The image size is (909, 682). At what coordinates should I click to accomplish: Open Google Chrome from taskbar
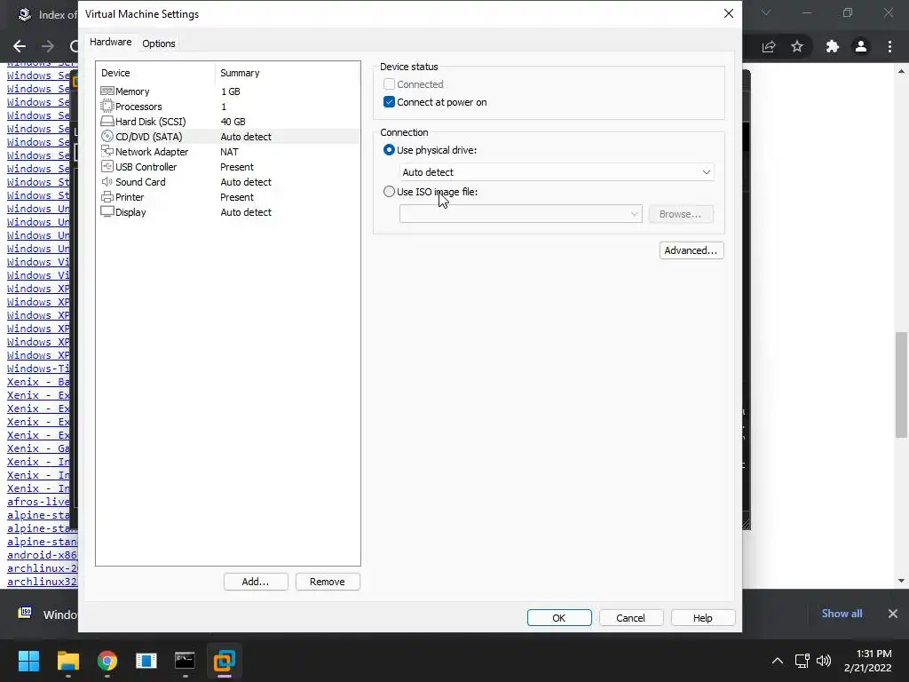point(107,661)
